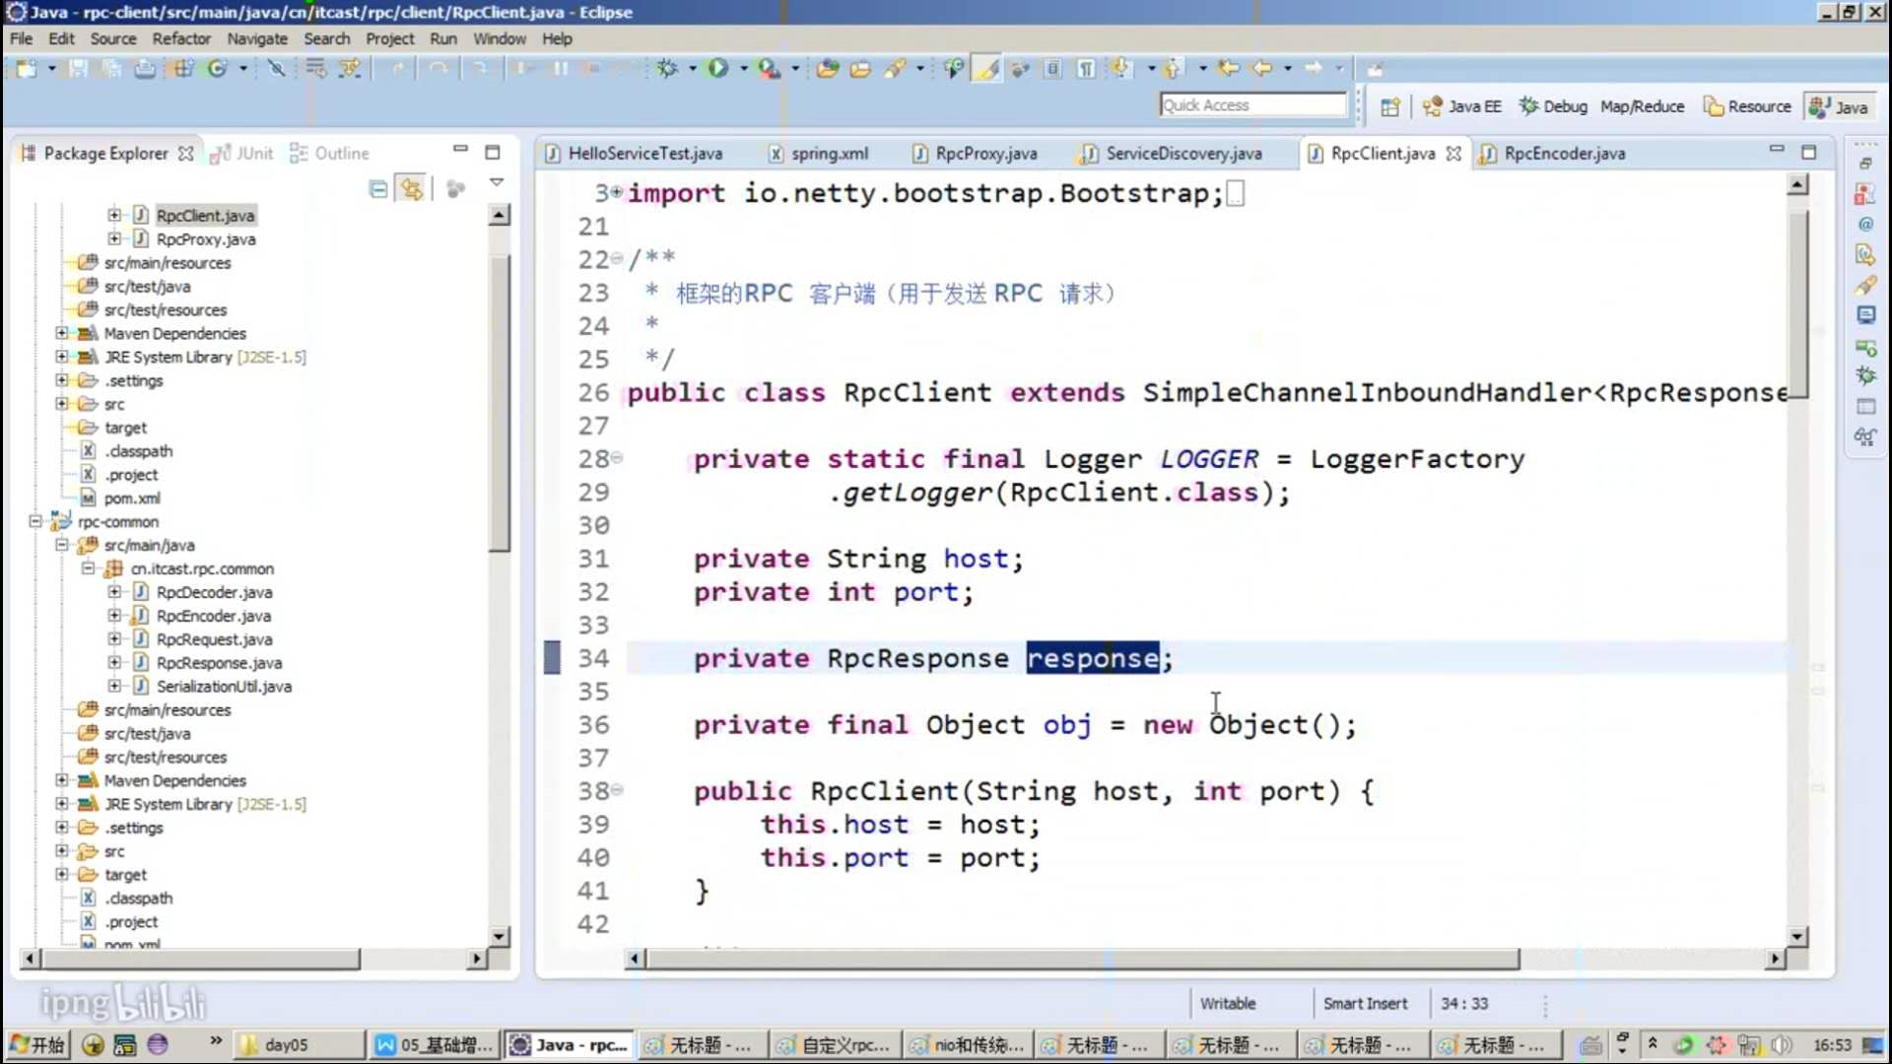The width and height of the screenshot is (1892, 1064).
Task: Open day05 folder in the taskbar
Action: click(300, 1044)
